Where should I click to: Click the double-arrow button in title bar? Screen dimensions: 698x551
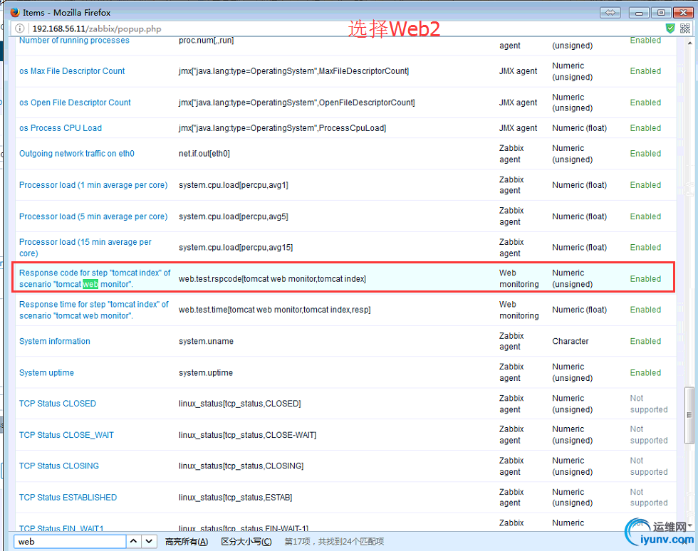point(610,13)
